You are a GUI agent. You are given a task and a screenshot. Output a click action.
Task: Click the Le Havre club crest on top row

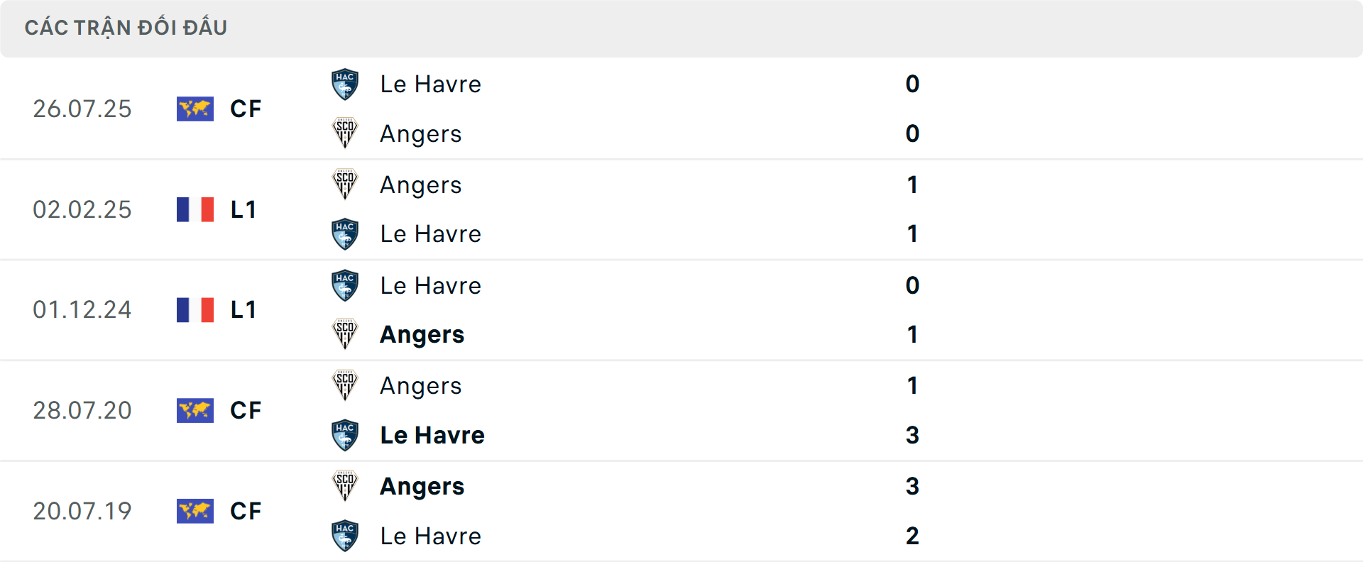(x=345, y=84)
